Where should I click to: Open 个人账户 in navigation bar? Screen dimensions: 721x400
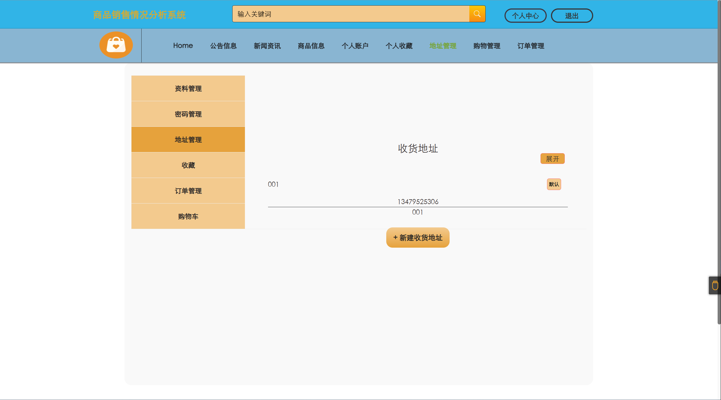[355, 46]
